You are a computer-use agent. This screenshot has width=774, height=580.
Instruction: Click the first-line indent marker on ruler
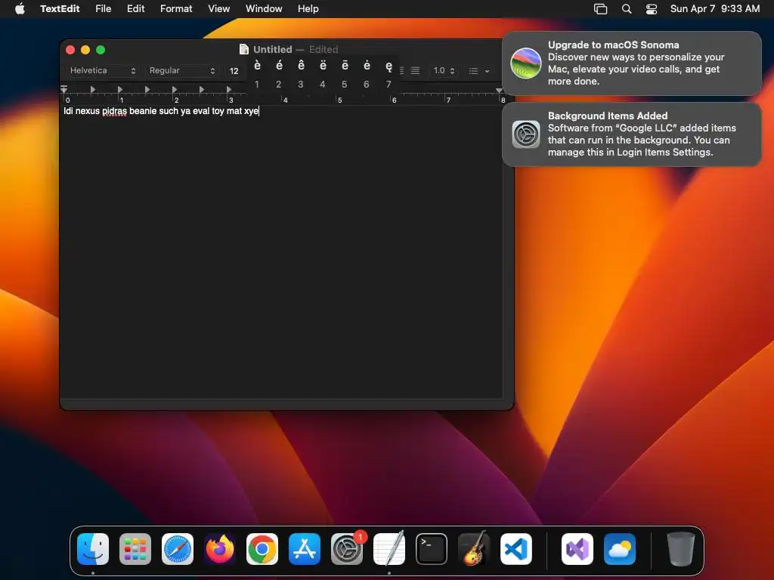coord(63,88)
